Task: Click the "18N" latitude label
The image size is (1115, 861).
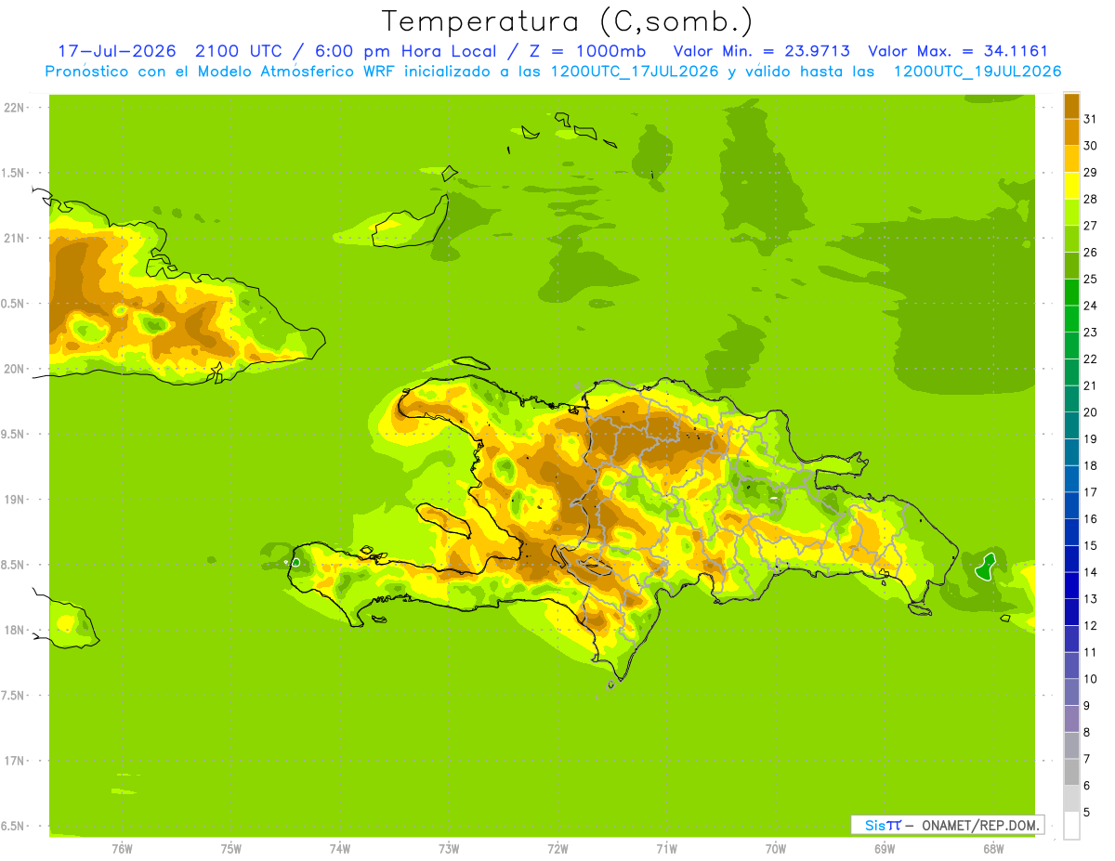Action: (x=13, y=630)
